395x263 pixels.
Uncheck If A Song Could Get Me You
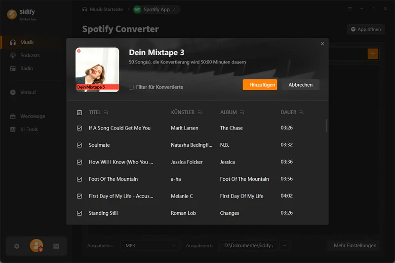point(79,128)
